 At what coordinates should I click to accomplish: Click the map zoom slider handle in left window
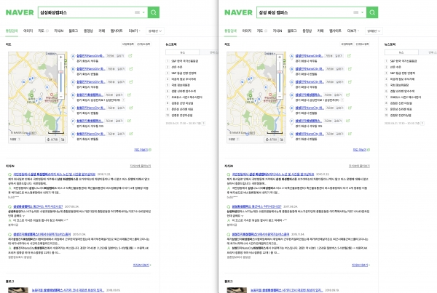click(x=60, y=72)
